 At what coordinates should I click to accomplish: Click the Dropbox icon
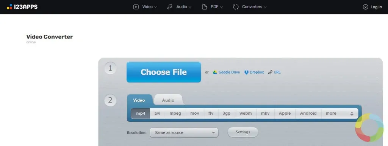pyautogui.click(x=246, y=72)
